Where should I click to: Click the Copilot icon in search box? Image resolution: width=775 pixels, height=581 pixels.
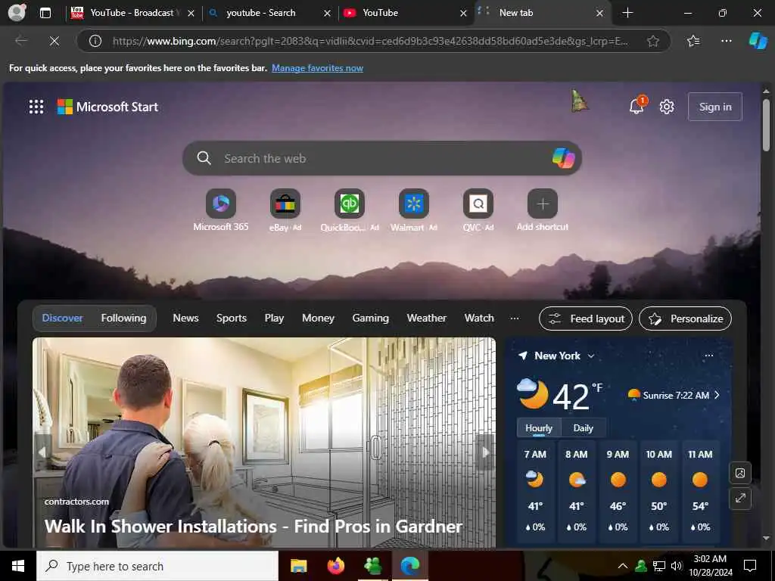tap(563, 158)
